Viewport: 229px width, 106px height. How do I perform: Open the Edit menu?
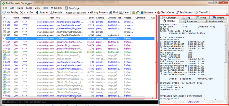point(12,8)
